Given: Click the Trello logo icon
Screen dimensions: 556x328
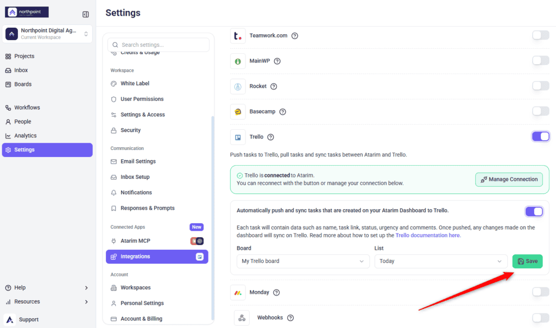Looking at the screenshot, I should [238, 137].
